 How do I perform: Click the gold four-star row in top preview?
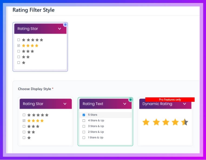click(30, 45)
